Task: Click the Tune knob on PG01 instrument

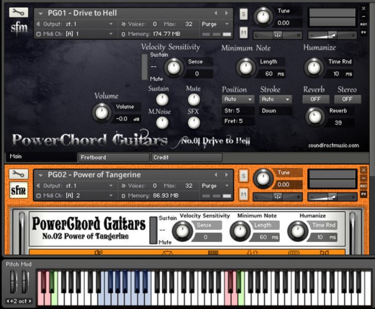Action: tap(263, 17)
